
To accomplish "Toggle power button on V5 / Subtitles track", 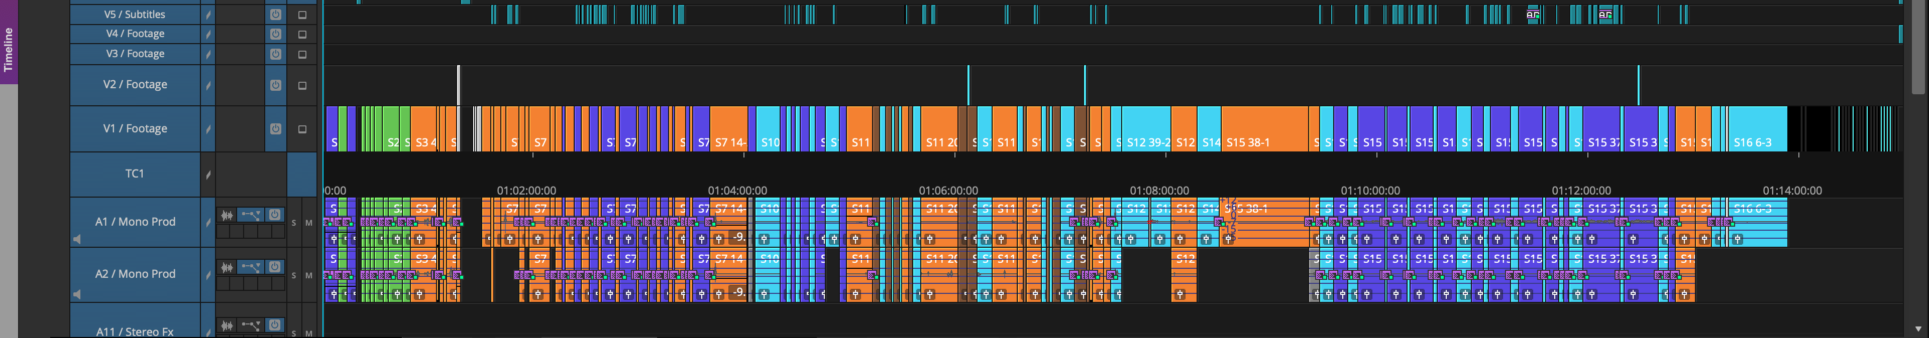I will (276, 14).
